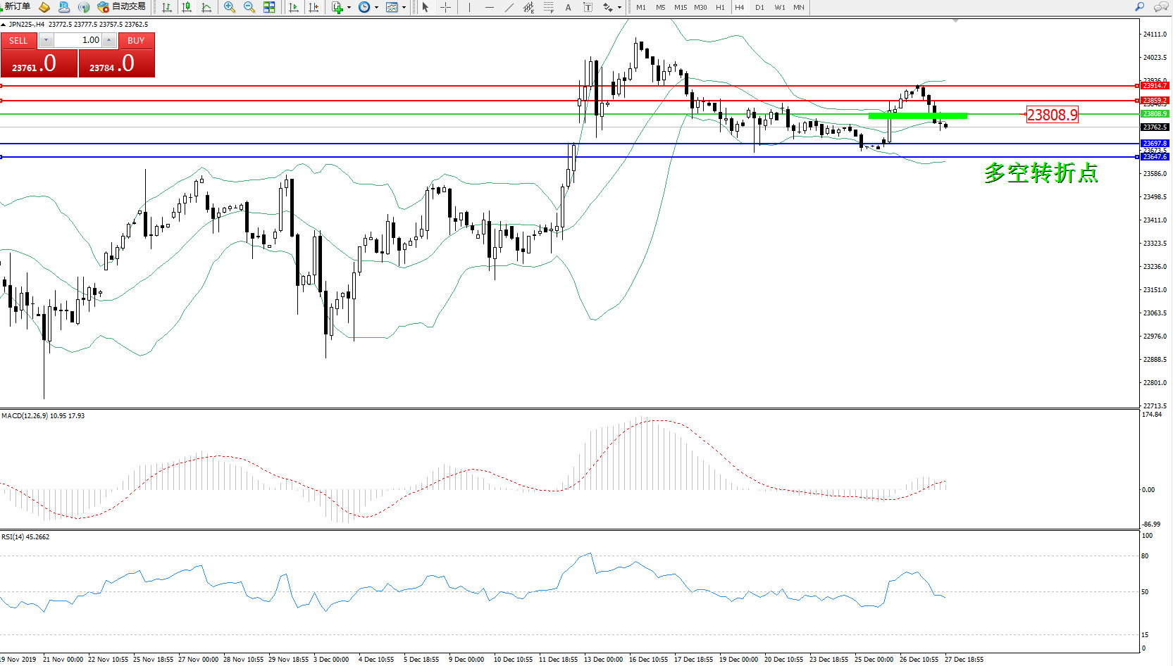The height and width of the screenshot is (666, 1173).
Task: Click the Zoom In magnifier icon
Action: pyautogui.click(x=229, y=7)
